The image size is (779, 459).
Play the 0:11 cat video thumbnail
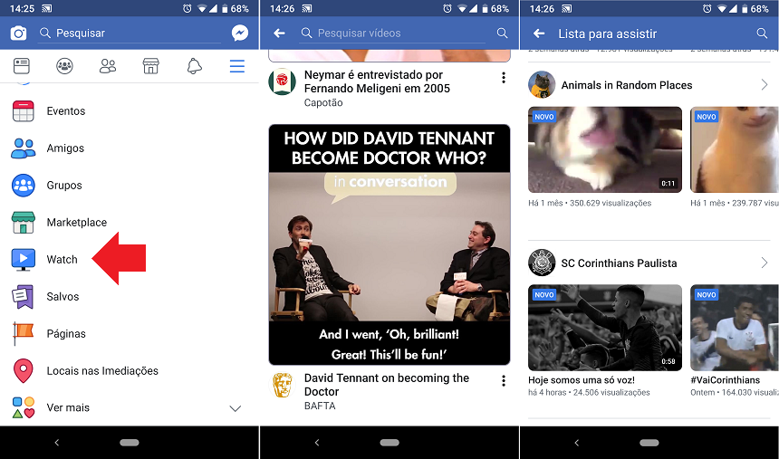click(605, 149)
